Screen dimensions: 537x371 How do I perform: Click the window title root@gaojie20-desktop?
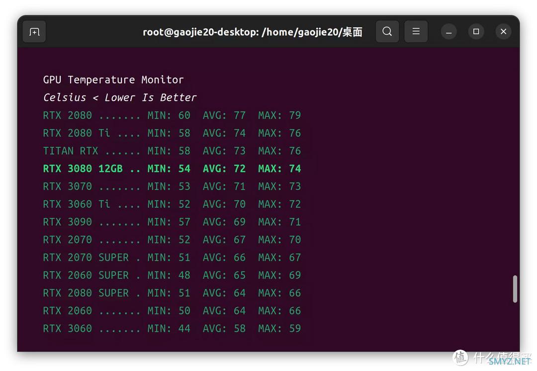click(x=253, y=32)
